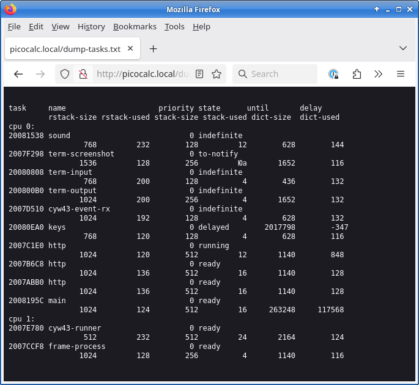The image size is (419, 385).
Task: Toggle reader view icon in the address bar
Action: tap(199, 74)
